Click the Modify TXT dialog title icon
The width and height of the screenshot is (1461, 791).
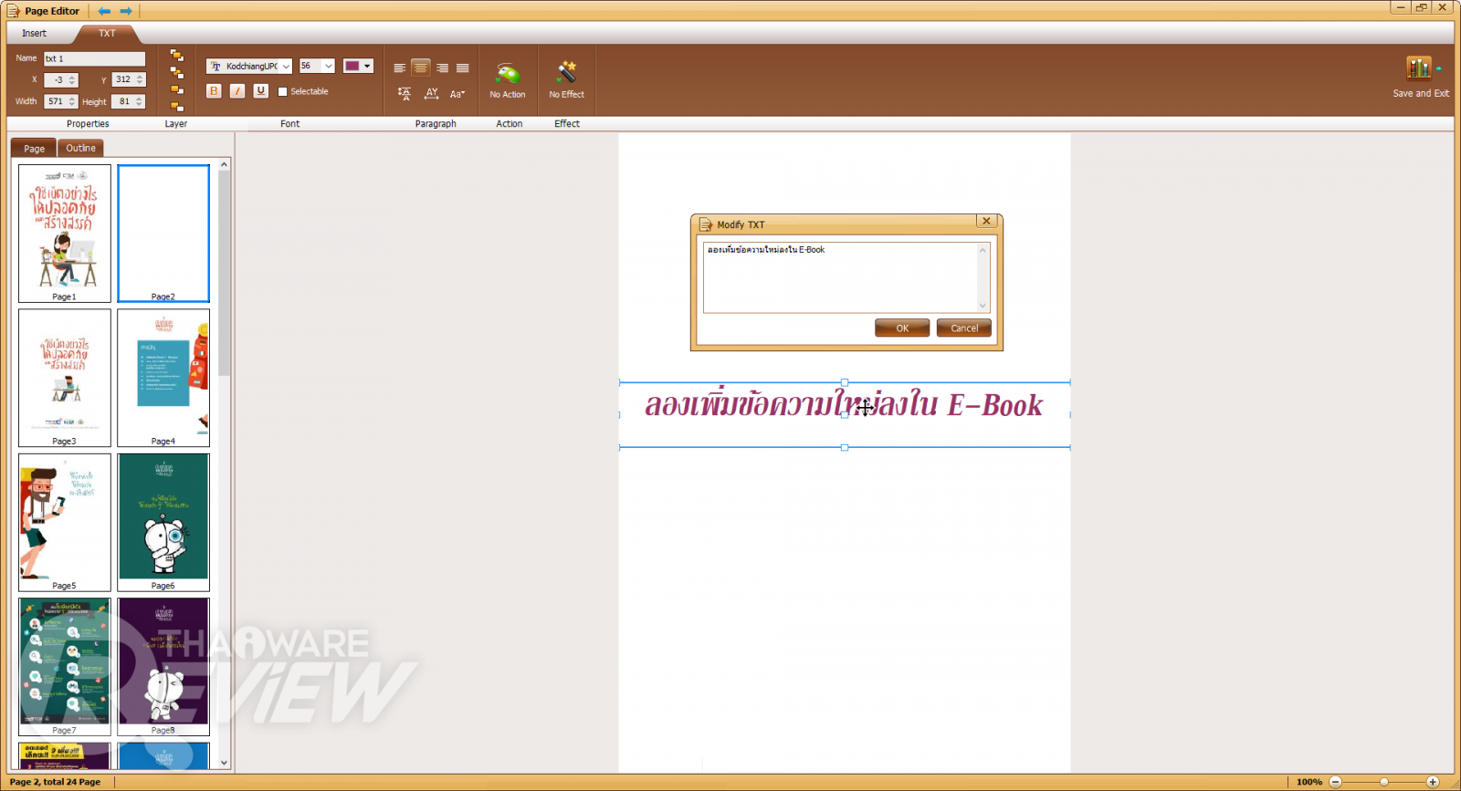coord(705,224)
